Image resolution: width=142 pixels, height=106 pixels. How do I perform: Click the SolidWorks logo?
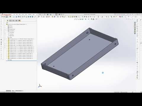[x=6, y=14]
